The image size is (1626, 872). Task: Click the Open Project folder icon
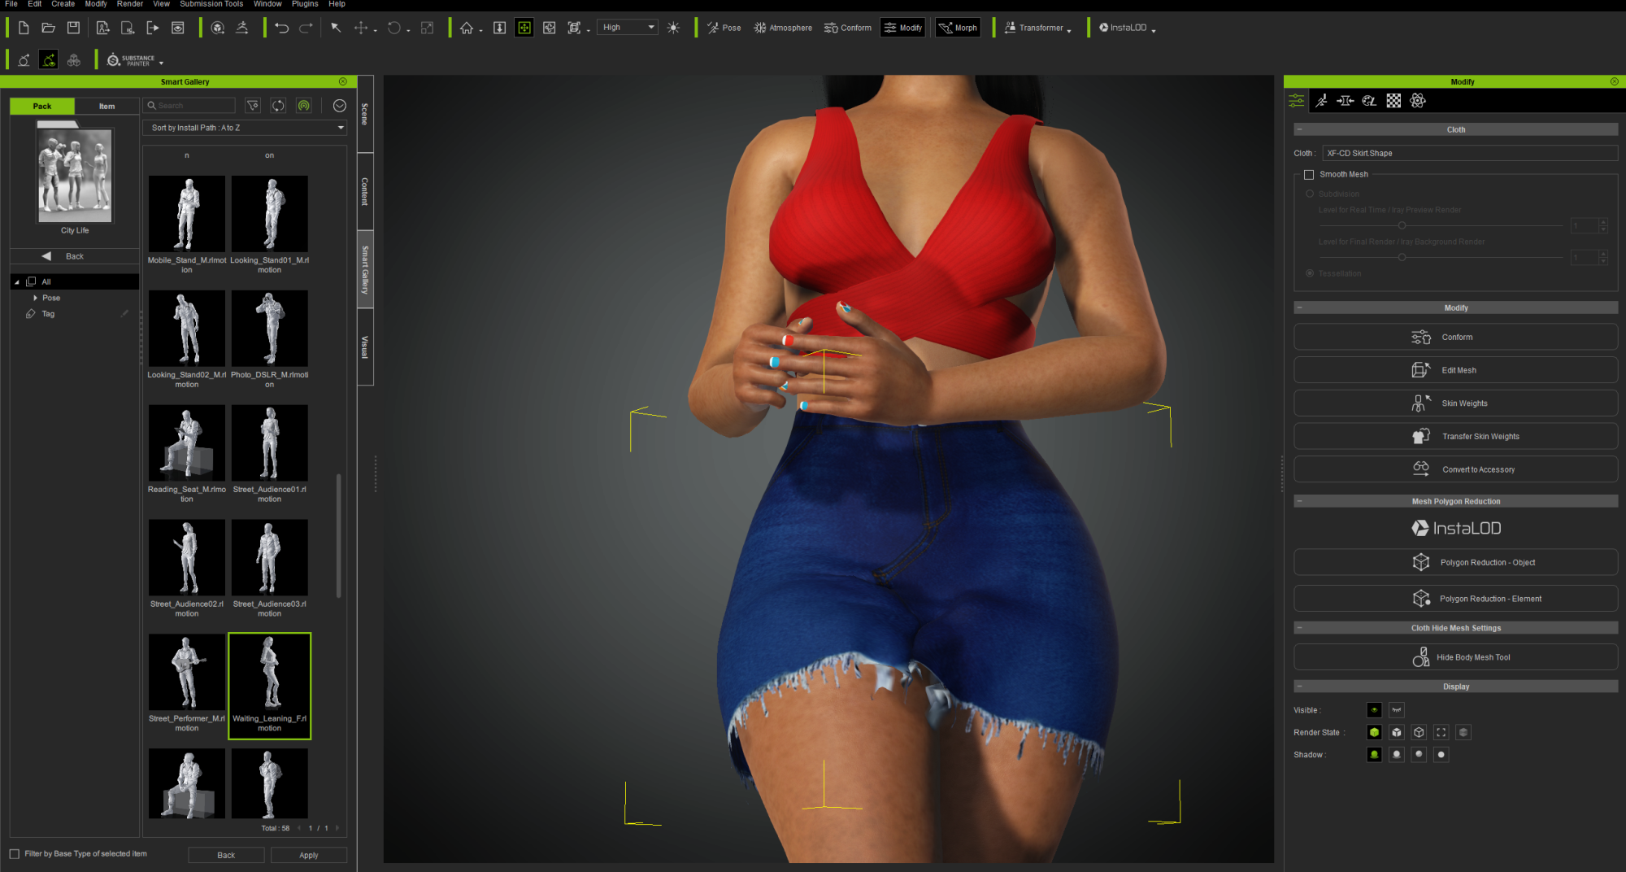click(49, 28)
